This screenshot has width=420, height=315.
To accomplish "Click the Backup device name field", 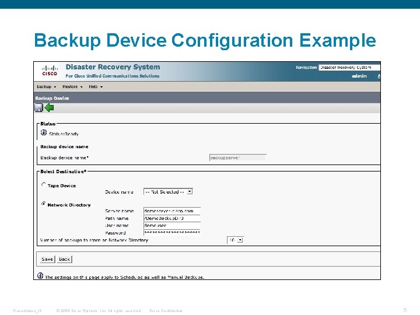I will tap(237, 157).
